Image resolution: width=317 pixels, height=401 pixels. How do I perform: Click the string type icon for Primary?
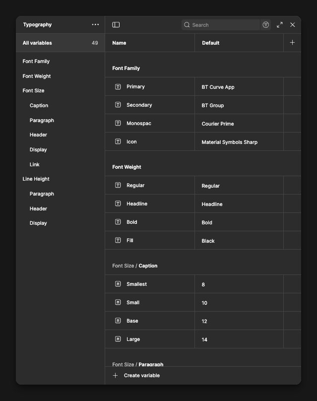(x=118, y=87)
